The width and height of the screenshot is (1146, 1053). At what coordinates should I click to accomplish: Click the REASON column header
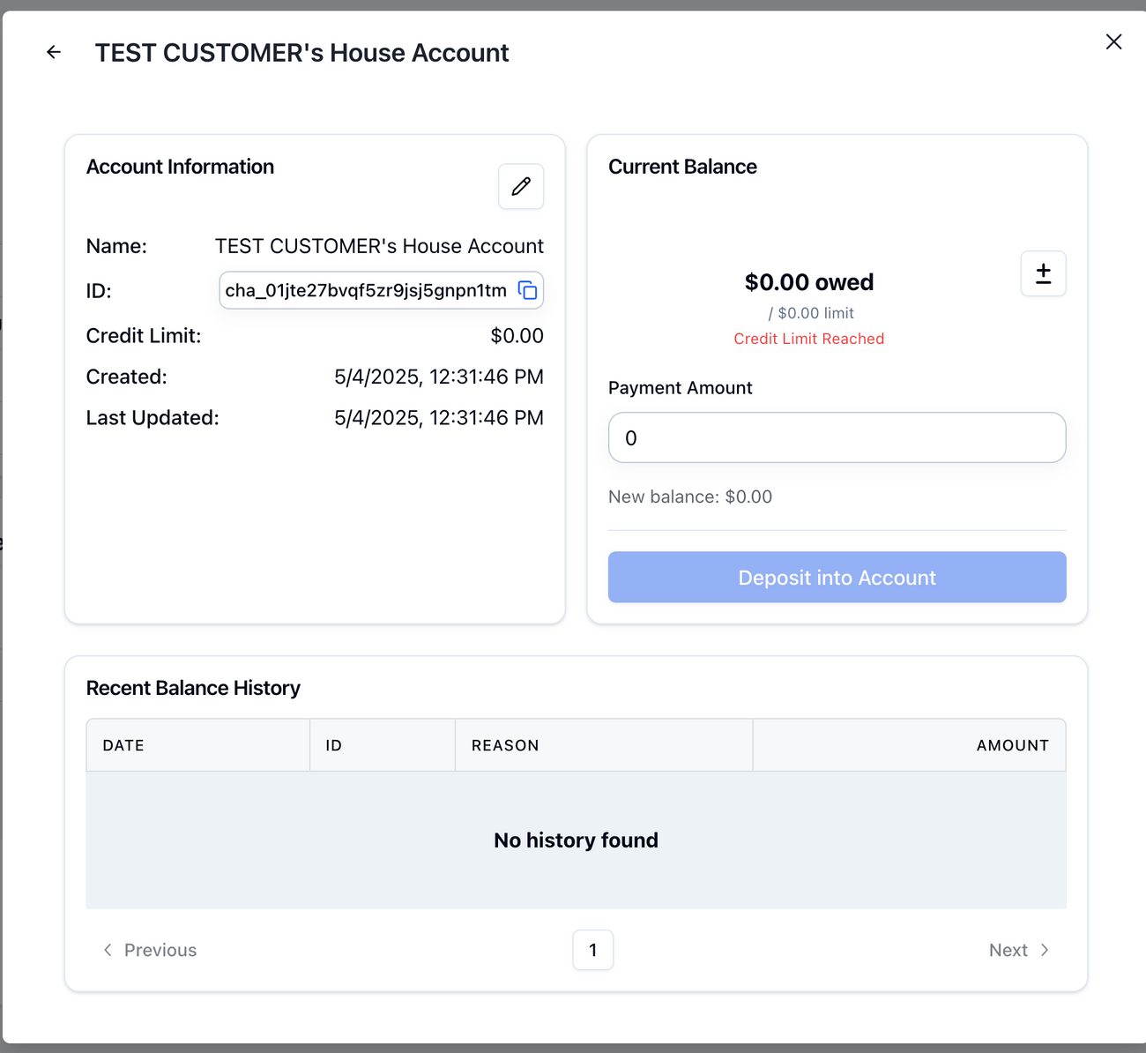click(x=505, y=745)
